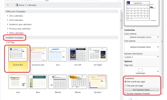This screenshot has width=167, height=100.
Task: Expand Other calendars
Action: [x=16, y=33]
